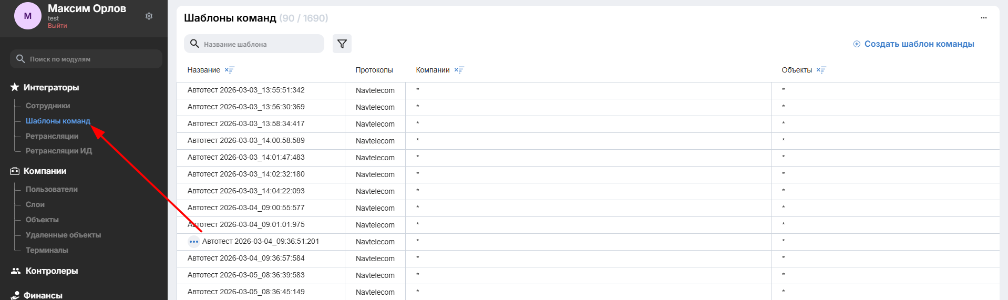Viewport: 1008px width, 300px height.
Task: Click the Максим Орлов user name
Action: coord(87,8)
